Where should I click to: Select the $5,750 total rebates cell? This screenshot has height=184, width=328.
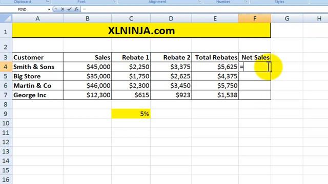click(215, 85)
